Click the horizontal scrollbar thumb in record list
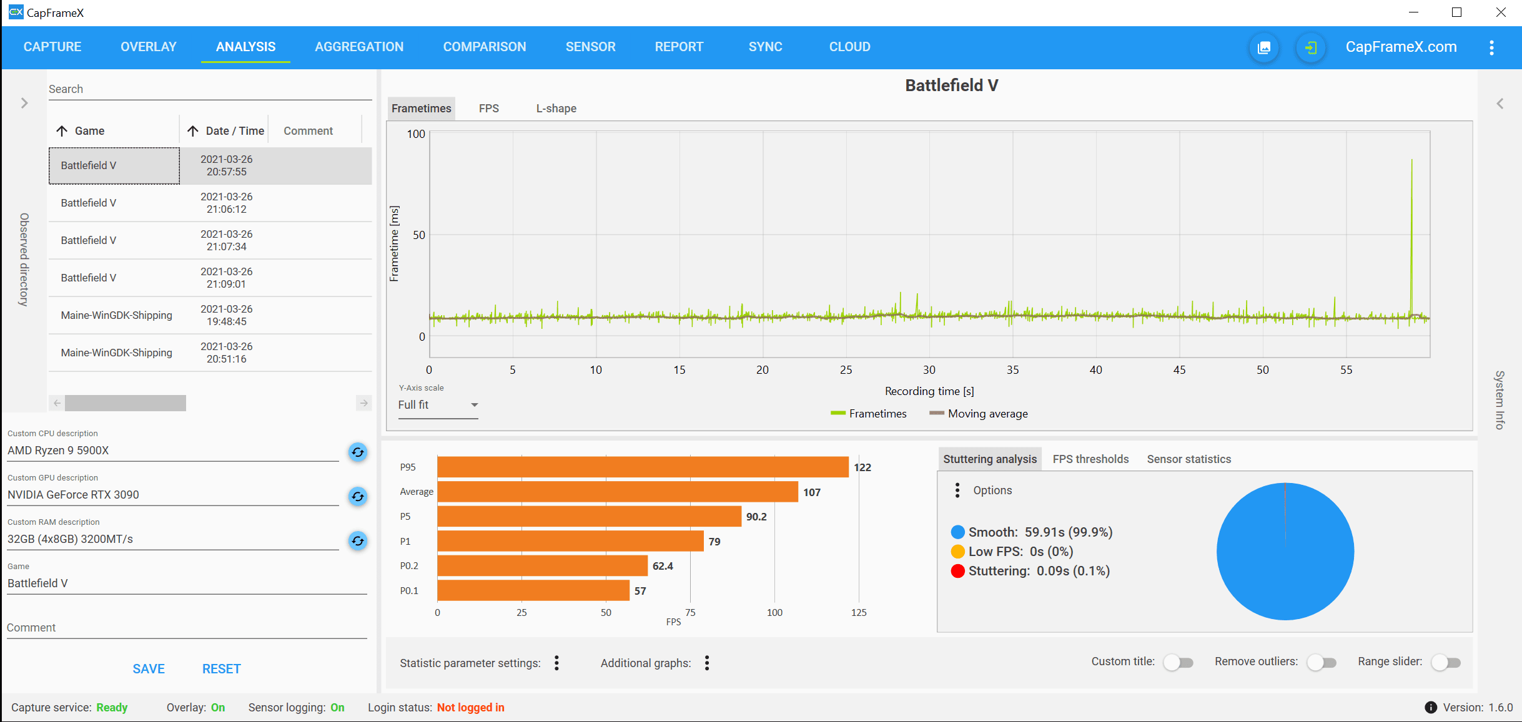The height and width of the screenshot is (722, 1522). tap(126, 403)
